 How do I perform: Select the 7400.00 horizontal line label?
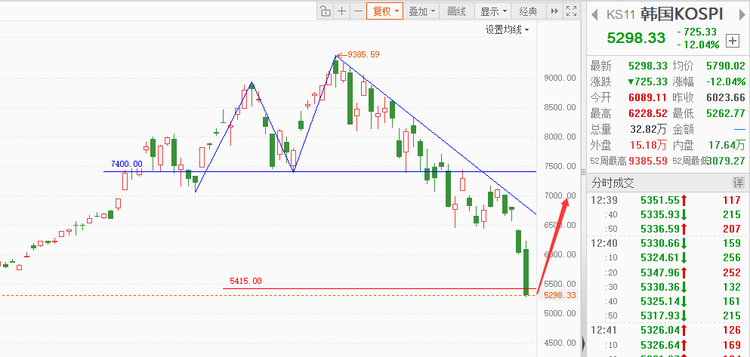pyautogui.click(x=127, y=164)
